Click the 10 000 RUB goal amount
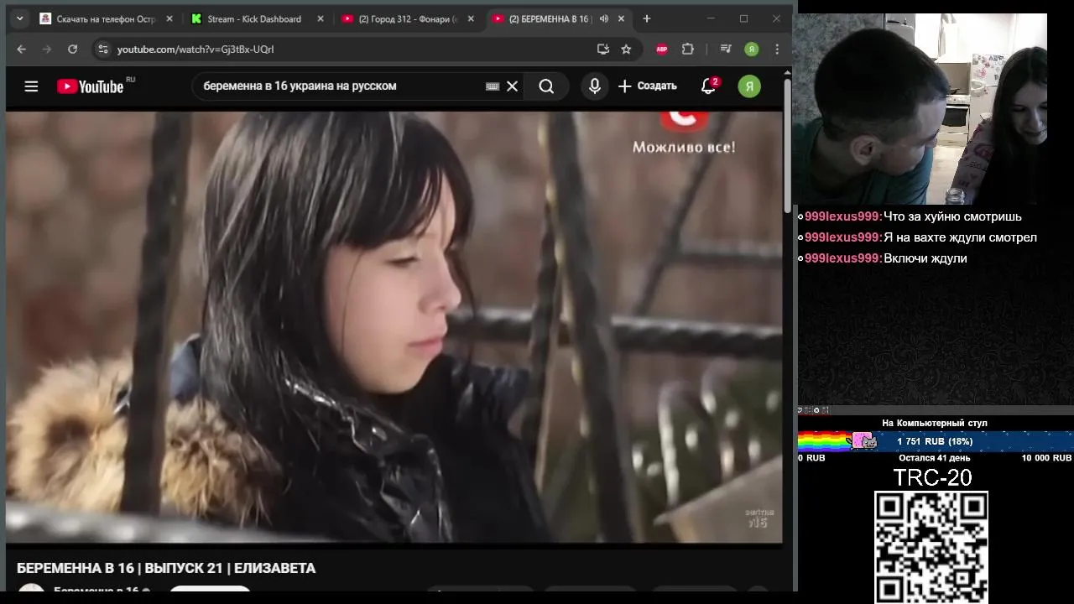This screenshot has width=1074, height=604. [1046, 458]
